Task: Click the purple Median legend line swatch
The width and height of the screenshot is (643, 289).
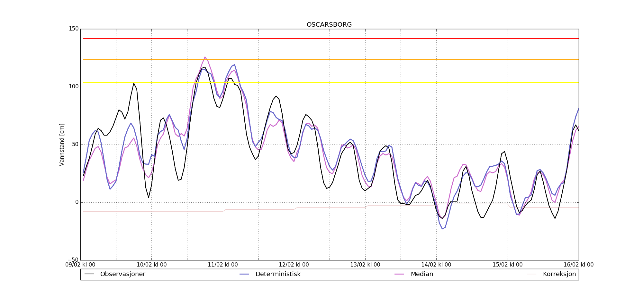Action: pyautogui.click(x=399, y=274)
